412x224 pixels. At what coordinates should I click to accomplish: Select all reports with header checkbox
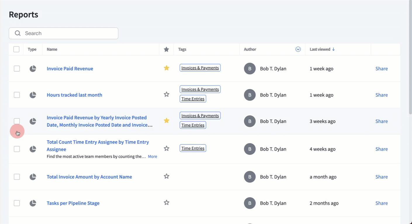[x=16, y=49]
